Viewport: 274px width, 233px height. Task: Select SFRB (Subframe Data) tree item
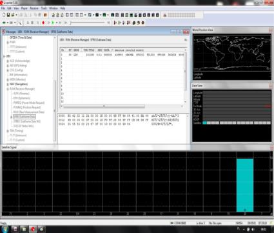pyautogui.click(x=24, y=117)
